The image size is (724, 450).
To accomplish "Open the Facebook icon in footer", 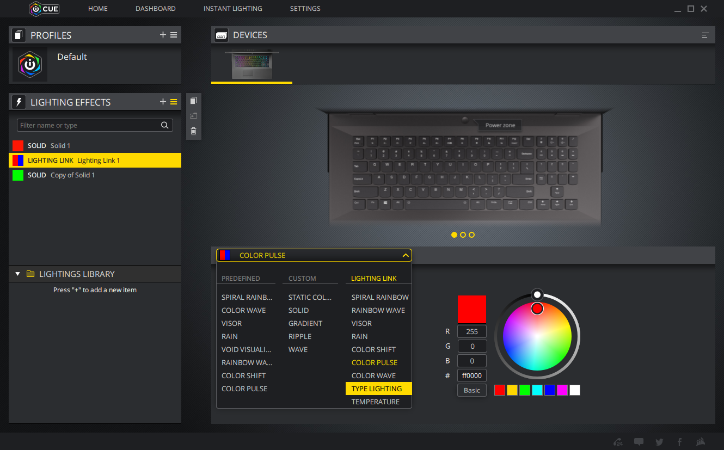I will [x=679, y=442].
